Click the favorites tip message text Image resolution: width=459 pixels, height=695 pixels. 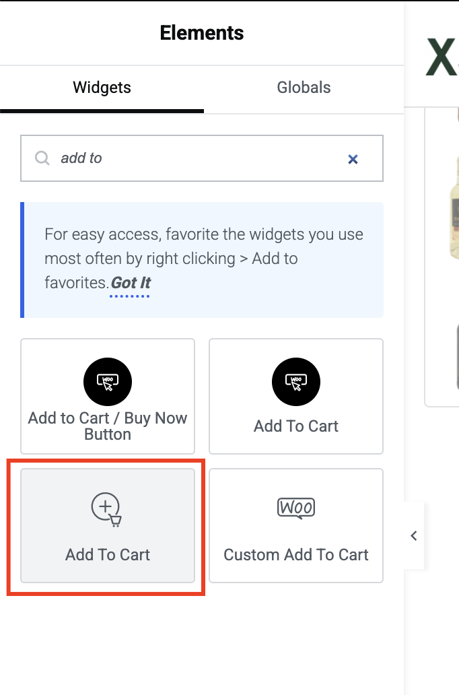204,259
